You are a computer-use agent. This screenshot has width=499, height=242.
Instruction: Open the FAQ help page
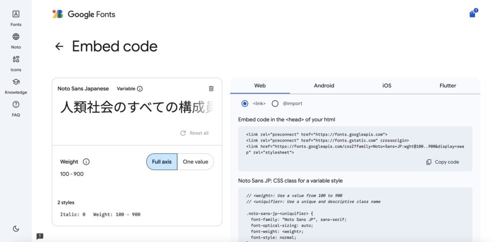coord(15,109)
